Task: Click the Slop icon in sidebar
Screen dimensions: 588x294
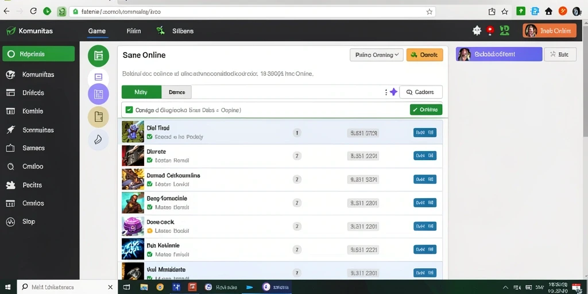Action: click(10, 222)
